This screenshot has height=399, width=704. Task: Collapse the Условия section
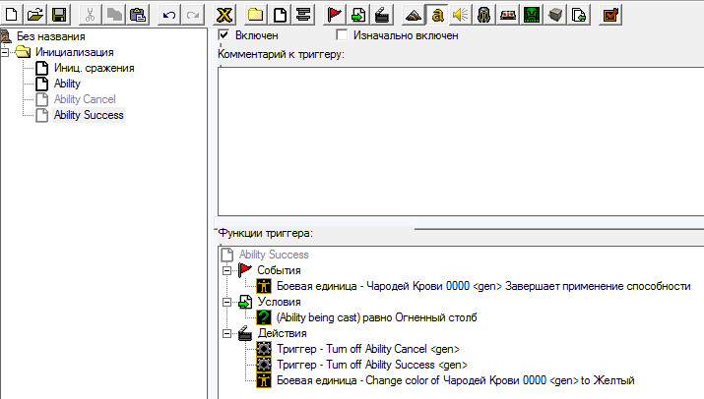(227, 302)
